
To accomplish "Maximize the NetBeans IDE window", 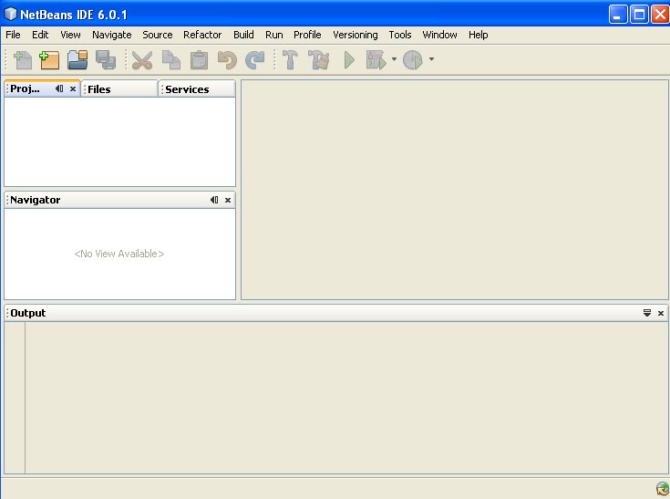I will 639,15.
